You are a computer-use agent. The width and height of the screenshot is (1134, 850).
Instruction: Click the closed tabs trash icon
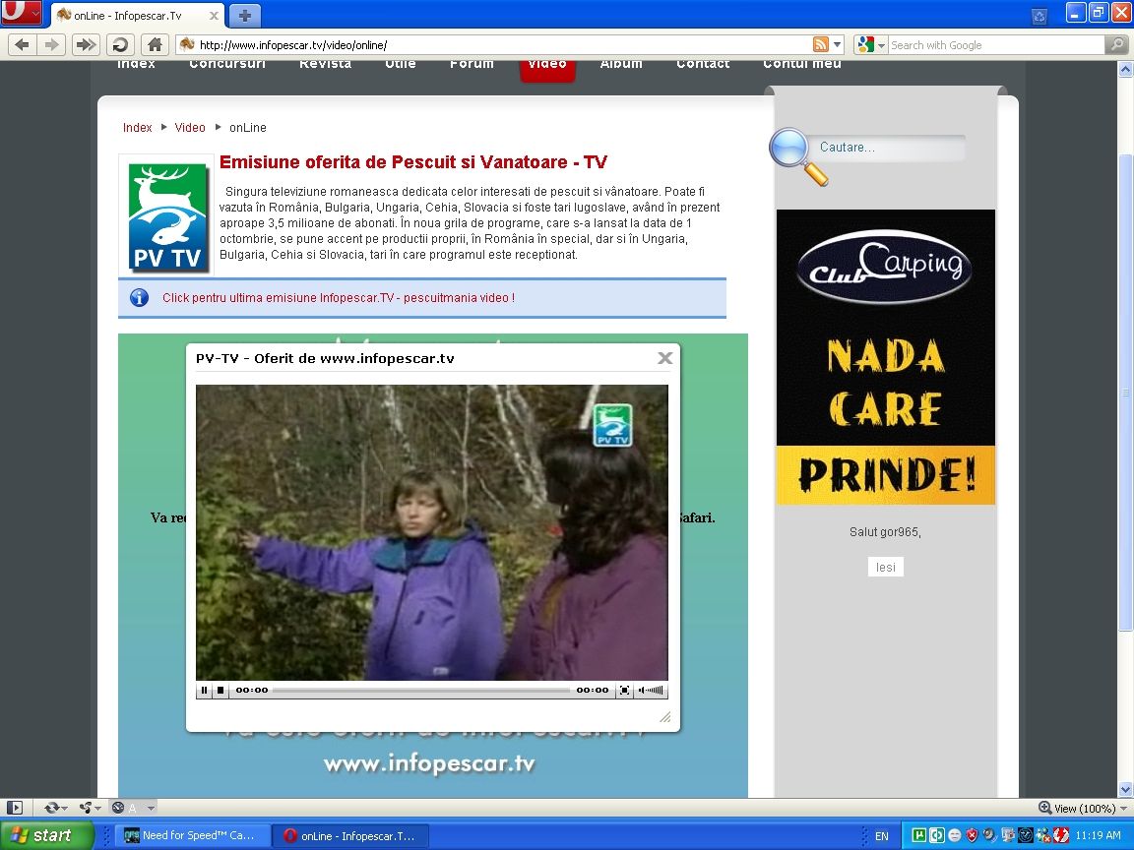pyautogui.click(x=1039, y=15)
